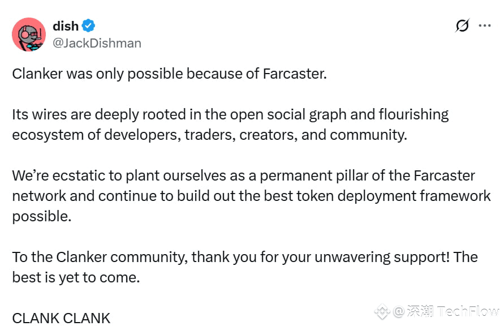Click the "CLANK CLANK" closing text
The width and height of the screenshot is (504, 326).
(61, 318)
